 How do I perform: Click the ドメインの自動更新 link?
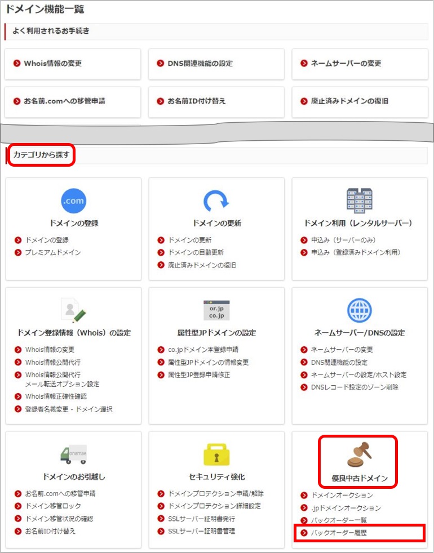click(196, 252)
